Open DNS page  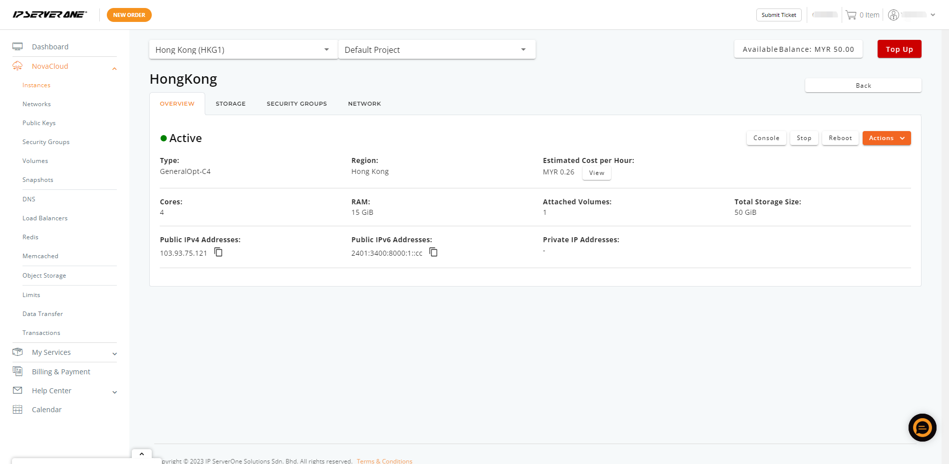pyautogui.click(x=29, y=199)
